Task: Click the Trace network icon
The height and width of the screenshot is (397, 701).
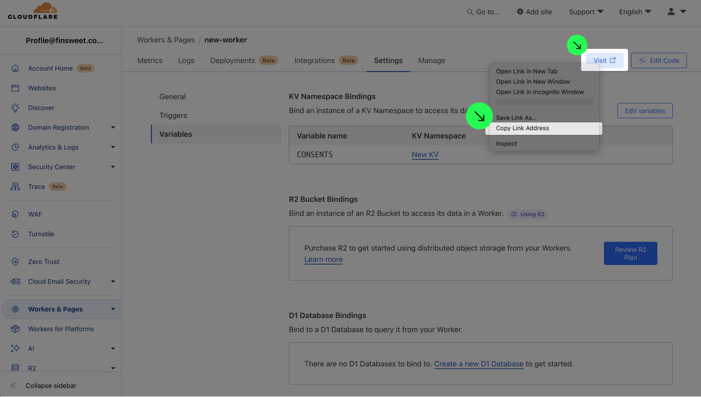Action: (x=15, y=187)
